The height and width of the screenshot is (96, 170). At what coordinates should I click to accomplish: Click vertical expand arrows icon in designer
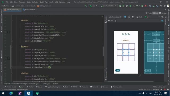(x=116, y=21)
